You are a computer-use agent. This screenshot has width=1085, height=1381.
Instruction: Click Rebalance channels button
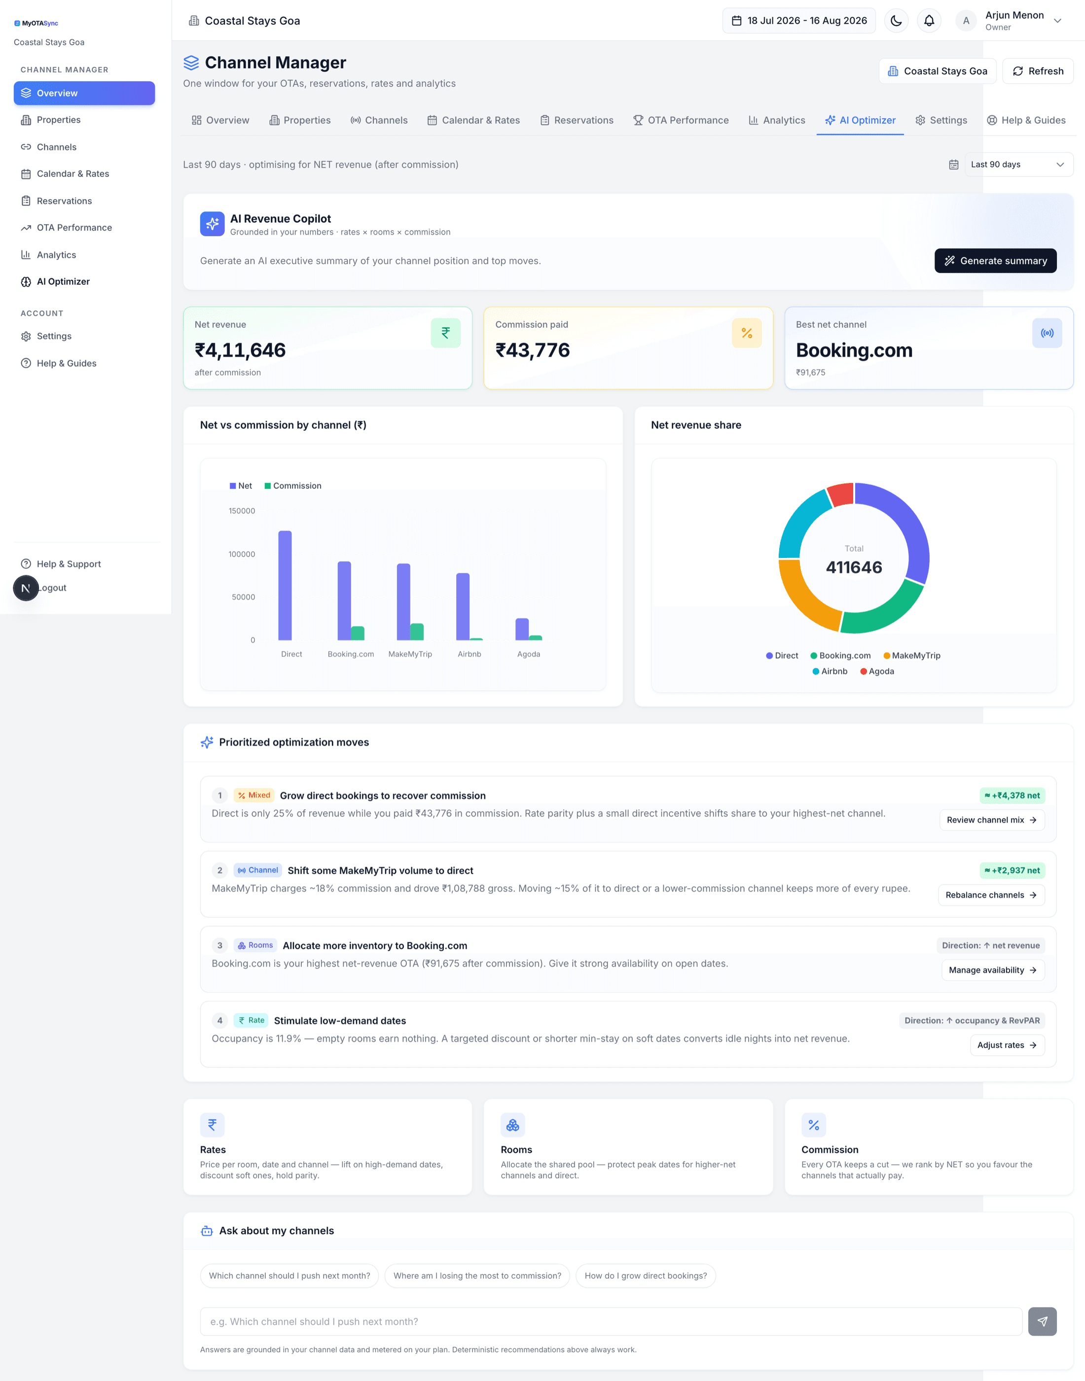(x=991, y=895)
